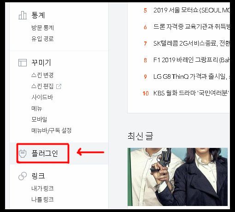This screenshot has width=235, height=212.
Task: Select 유입 경로 menu item
Action: (x=42, y=39)
